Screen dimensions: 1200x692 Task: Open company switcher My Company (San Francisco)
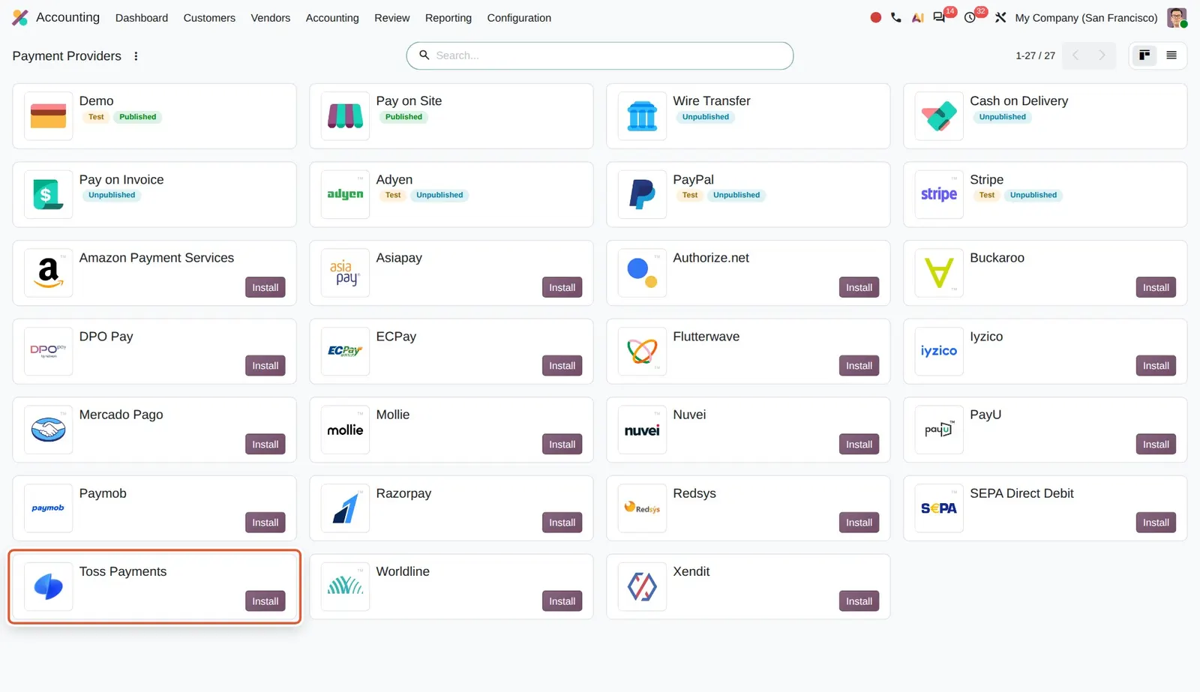click(1086, 18)
